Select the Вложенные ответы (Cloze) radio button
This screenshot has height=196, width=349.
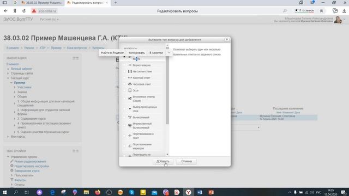tap(124, 99)
